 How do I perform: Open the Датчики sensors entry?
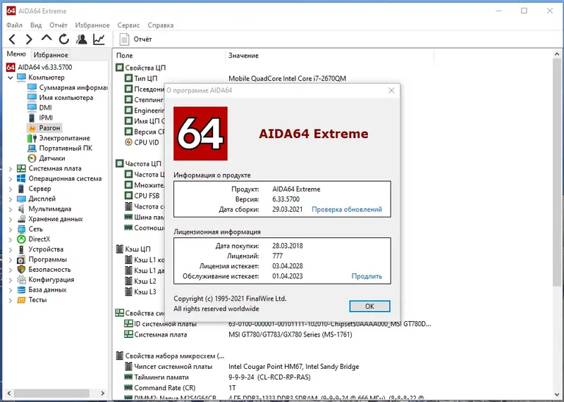tap(47, 158)
